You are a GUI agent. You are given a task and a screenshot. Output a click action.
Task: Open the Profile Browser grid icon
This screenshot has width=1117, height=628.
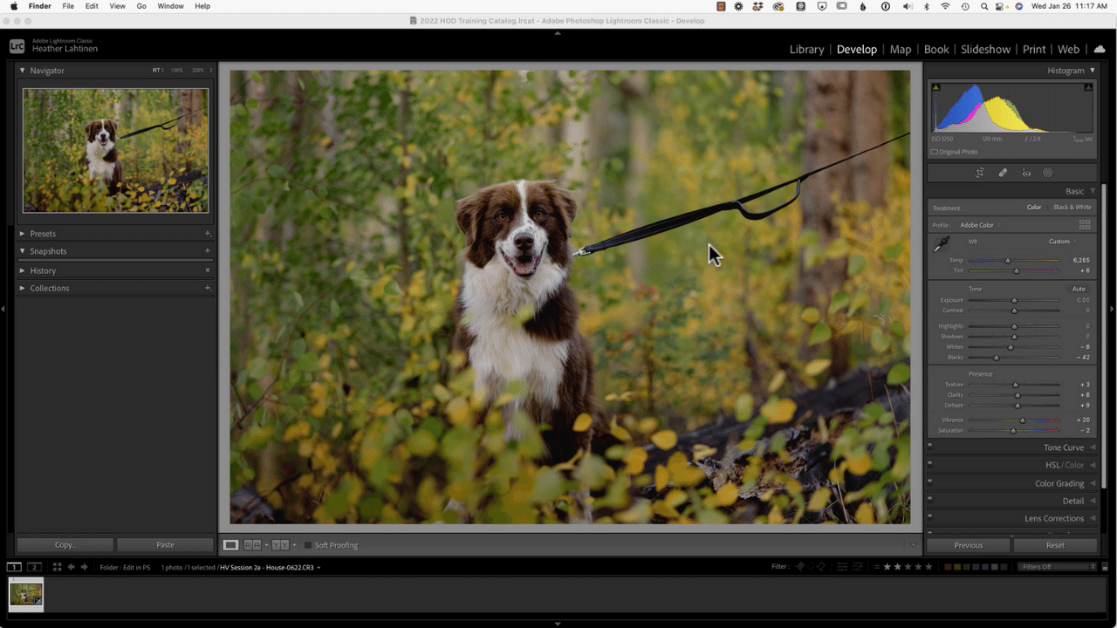1085,225
